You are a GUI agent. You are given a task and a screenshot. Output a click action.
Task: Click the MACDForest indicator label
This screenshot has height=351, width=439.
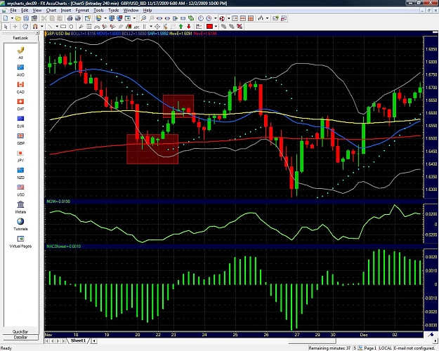(x=63, y=246)
